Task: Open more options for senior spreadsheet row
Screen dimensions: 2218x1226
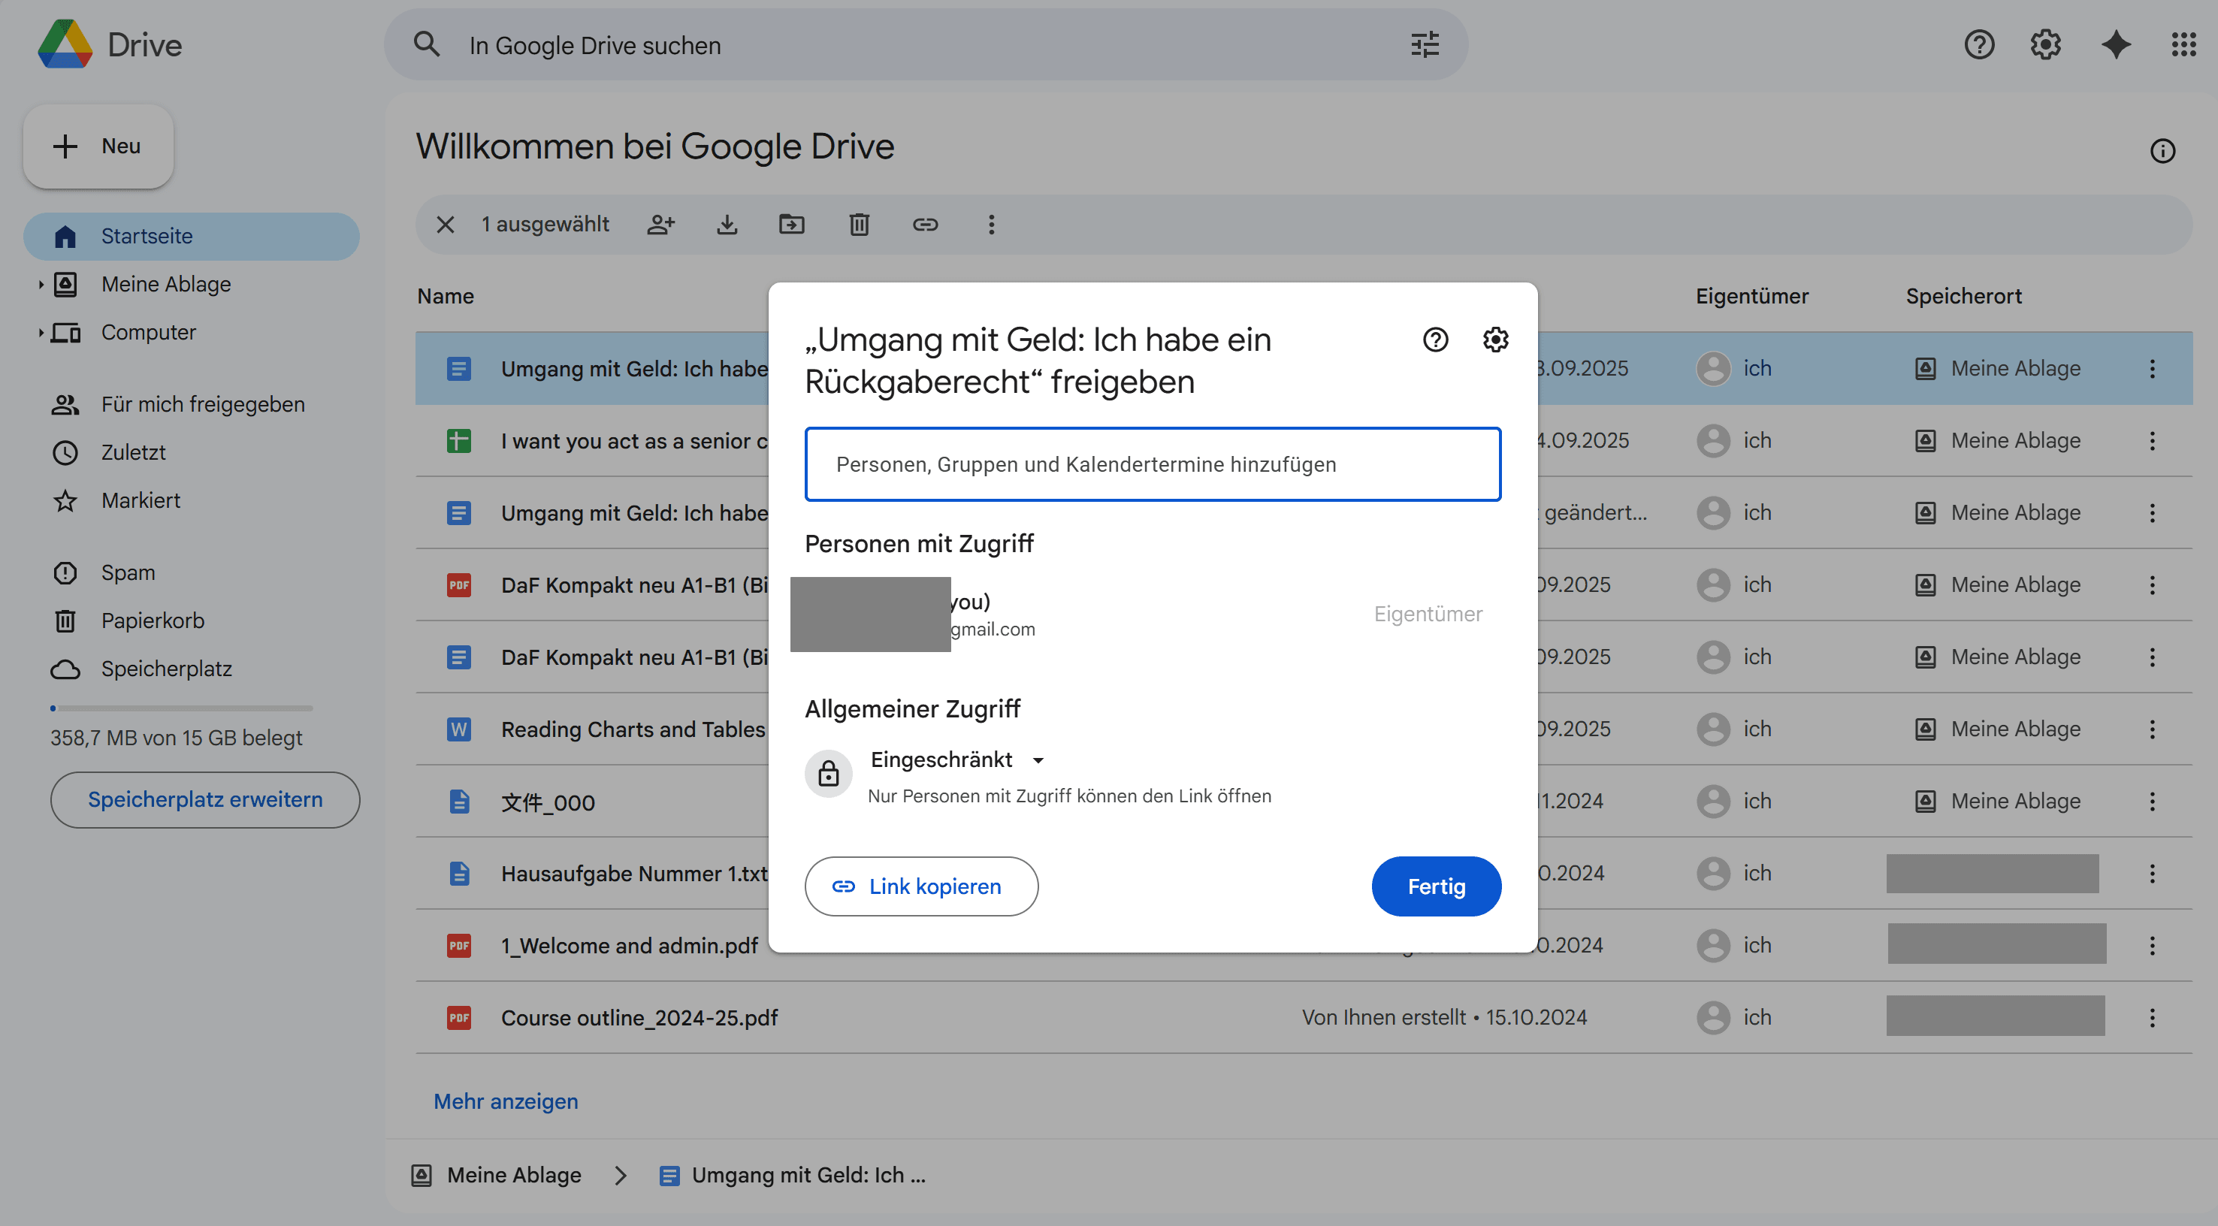Action: pos(2152,441)
